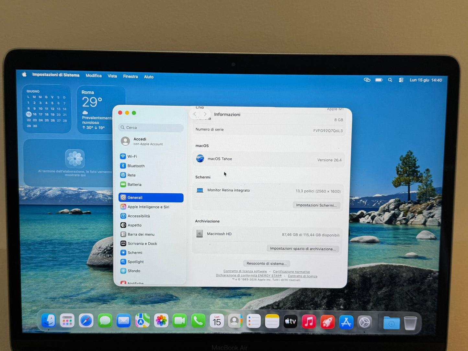Open the Aiuto menu
The image size is (468, 351).
pos(149,77)
